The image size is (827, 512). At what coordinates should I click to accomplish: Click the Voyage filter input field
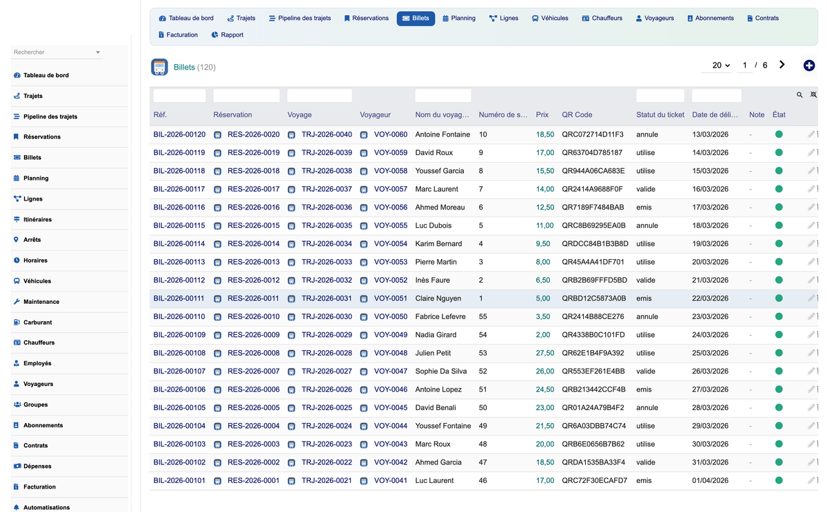pyautogui.click(x=320, y=96)
